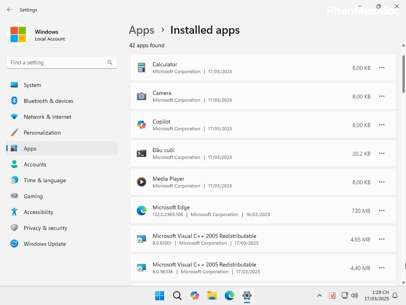Image resolution: width=406 pixels, height=305 pixels.
Task: Click the vertical scrollbar of apps list
Action: click(x=404, y=75)
